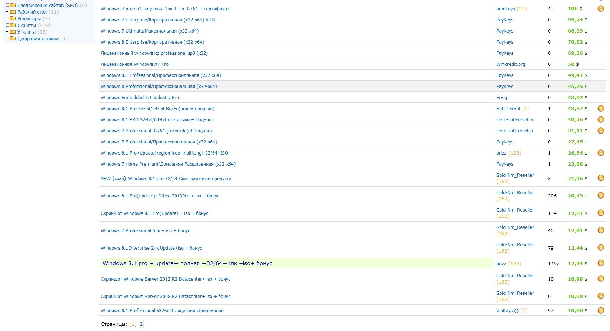Open seller VipKeys profile

tap(507, 310)
